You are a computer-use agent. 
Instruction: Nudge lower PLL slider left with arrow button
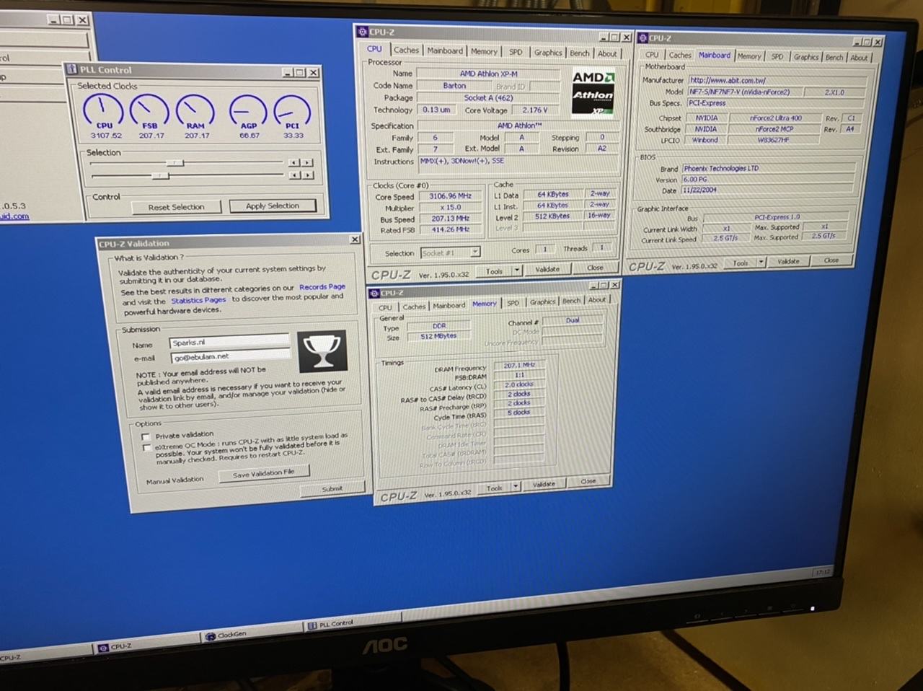pos(293,175)
